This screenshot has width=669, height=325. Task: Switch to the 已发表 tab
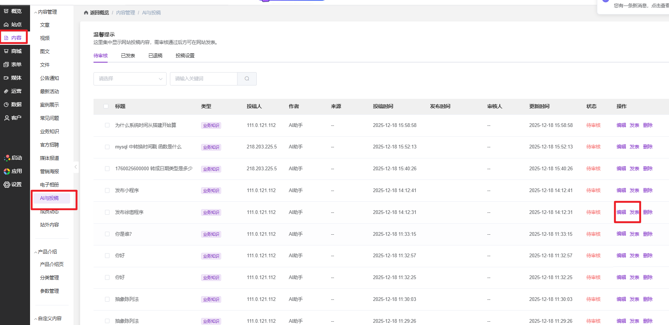128,56
